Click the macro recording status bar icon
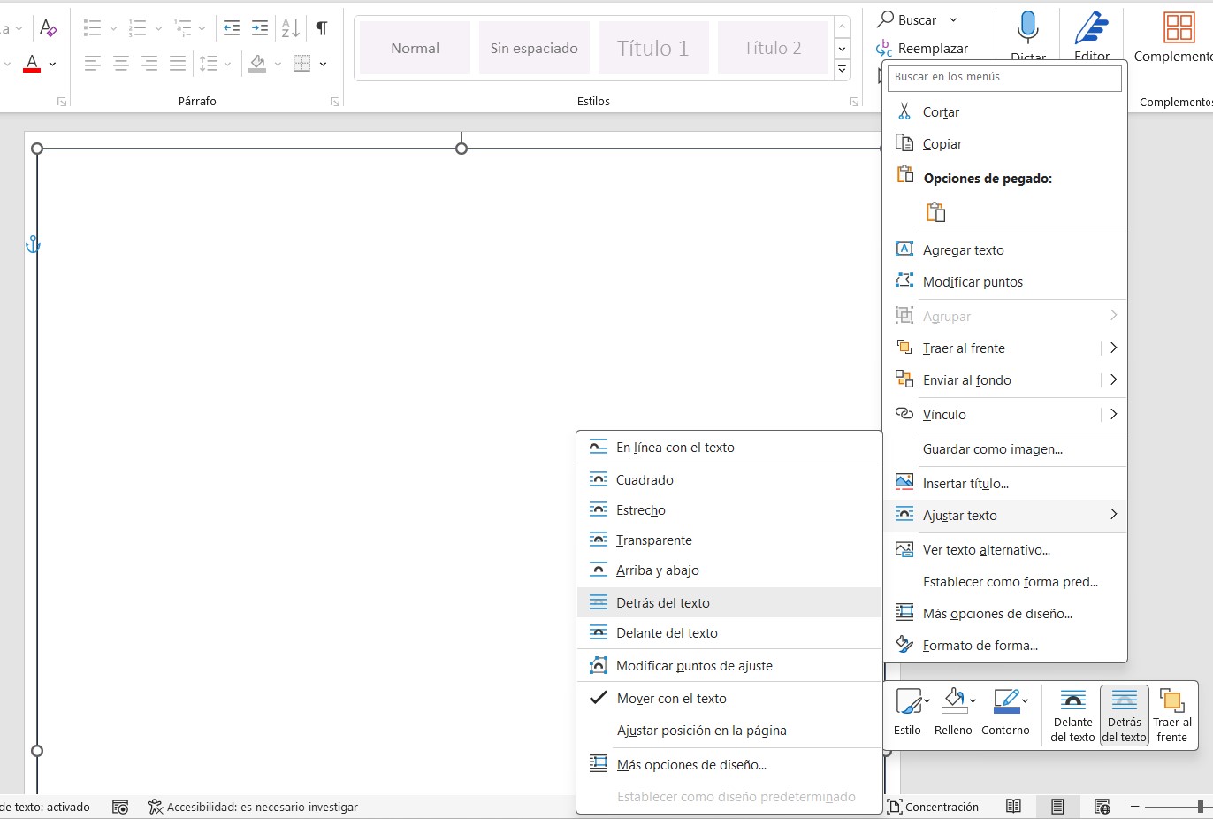 coord(120,807)
